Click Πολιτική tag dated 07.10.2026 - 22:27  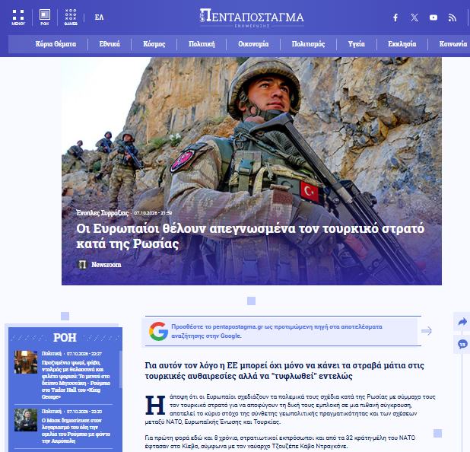(x=51, y=354)
